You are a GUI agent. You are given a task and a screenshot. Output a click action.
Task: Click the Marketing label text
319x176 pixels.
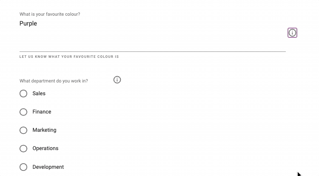[x=44, y=130]
